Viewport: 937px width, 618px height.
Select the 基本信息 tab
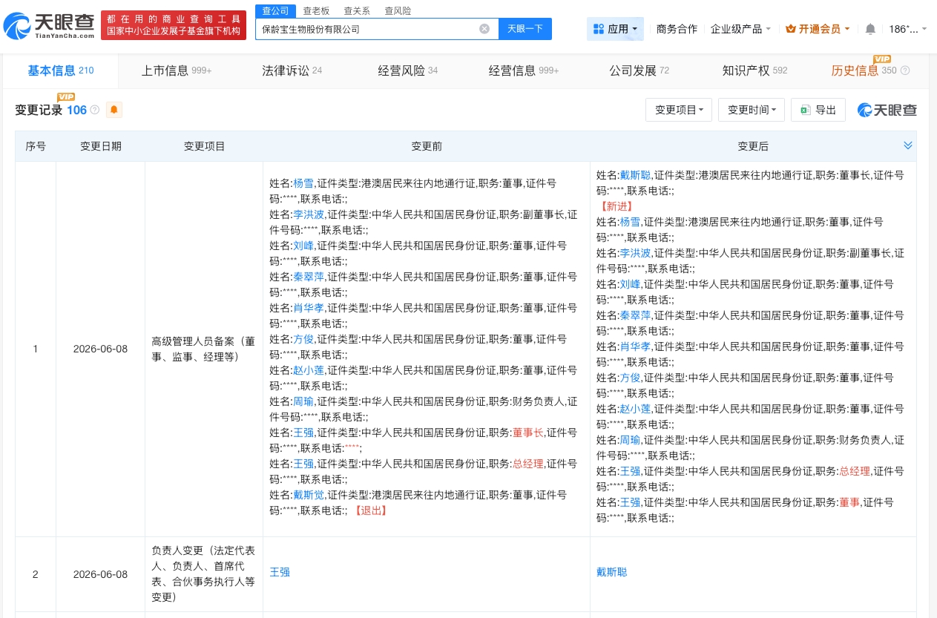tap(61, 70)
